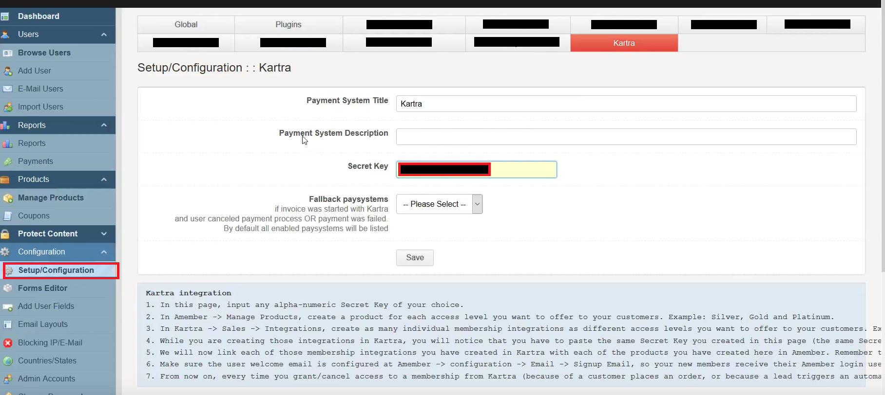Click the Configuration gear icon

(5, 252)
